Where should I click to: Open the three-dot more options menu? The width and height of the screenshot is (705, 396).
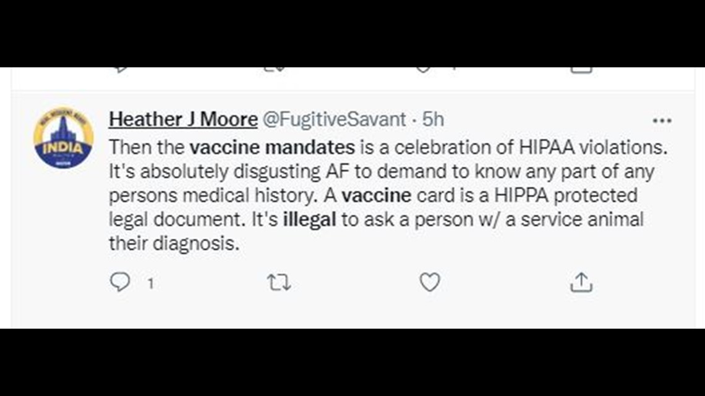pos(662,120)
